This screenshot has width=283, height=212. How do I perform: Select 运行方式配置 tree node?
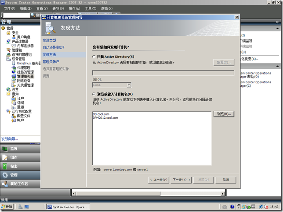22,111
